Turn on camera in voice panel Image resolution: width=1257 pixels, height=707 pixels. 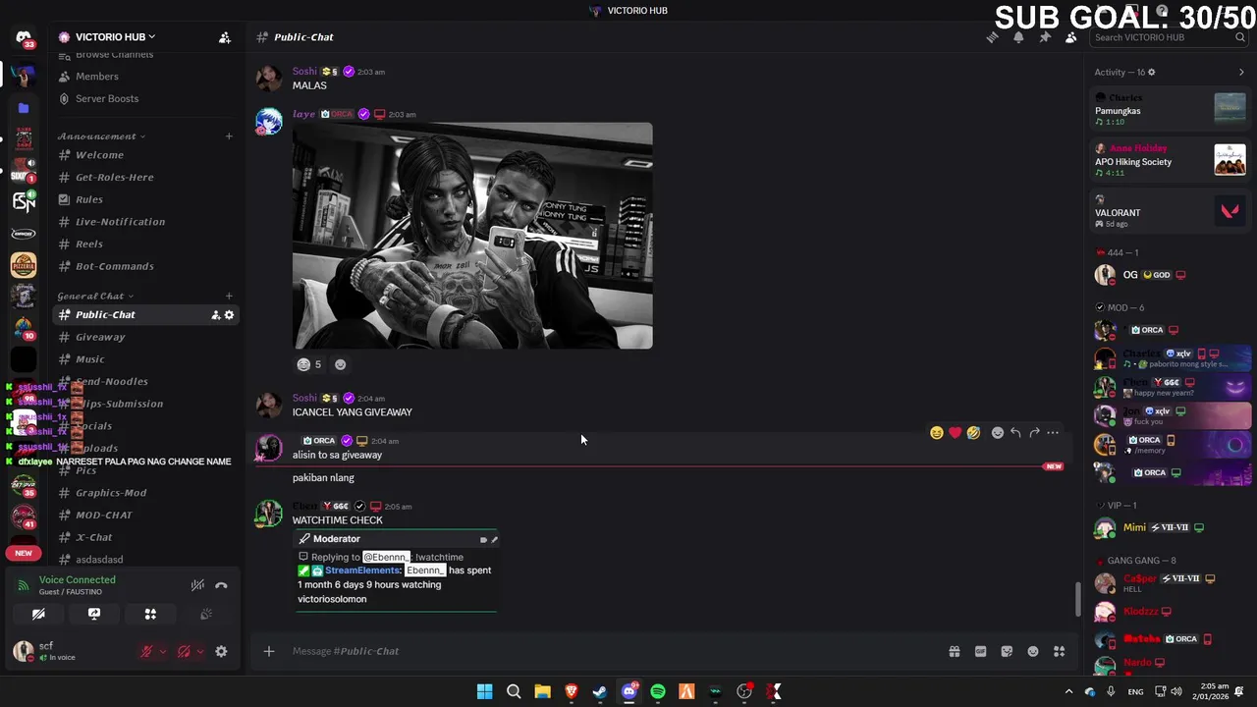(x=38, y=614)
